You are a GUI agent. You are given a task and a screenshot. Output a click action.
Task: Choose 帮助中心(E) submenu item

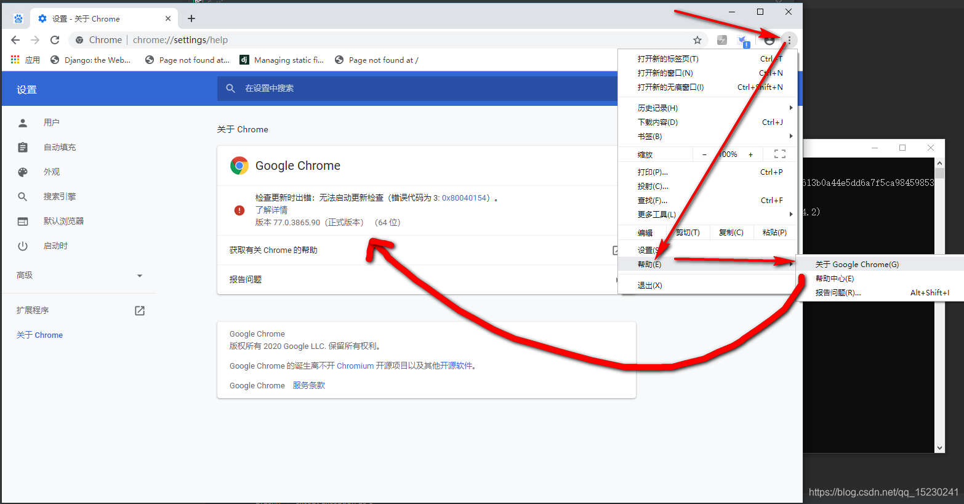pyautogui.click(x=880, y=279)
